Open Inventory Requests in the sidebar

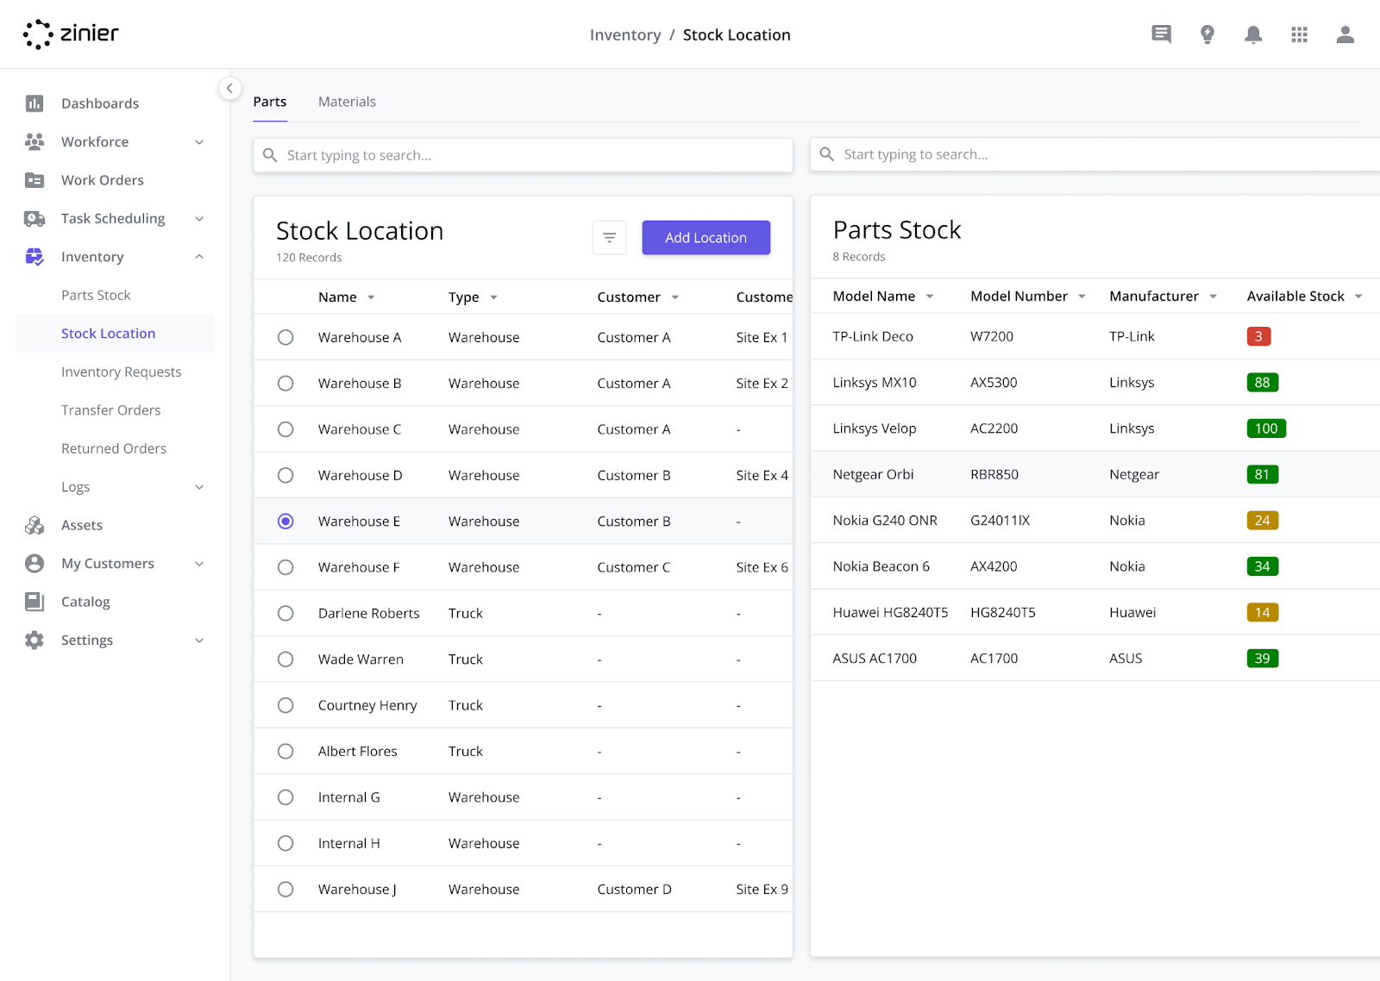tap(122, 372)
